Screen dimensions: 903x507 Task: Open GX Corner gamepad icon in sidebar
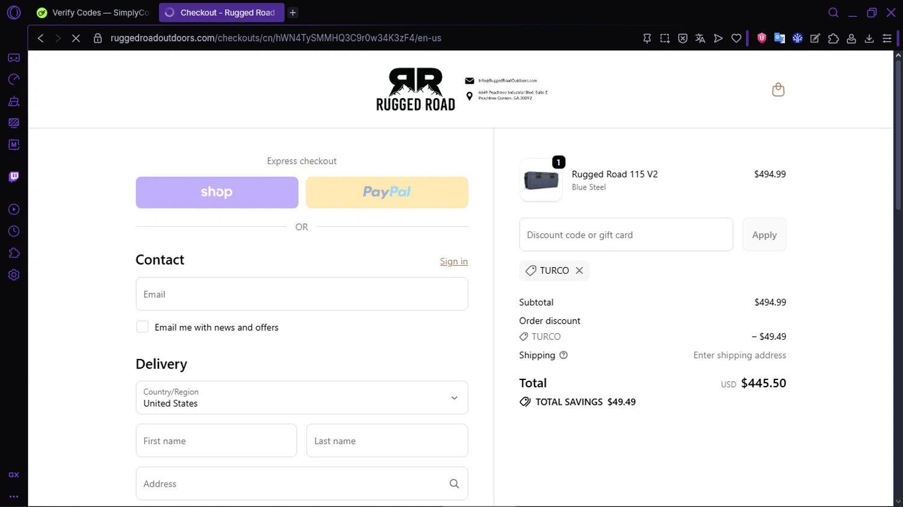[x=14, y=58]
